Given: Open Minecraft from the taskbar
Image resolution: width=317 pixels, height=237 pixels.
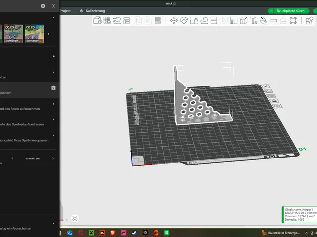Looking at the screenshot, I should click(x=91, y=233).
